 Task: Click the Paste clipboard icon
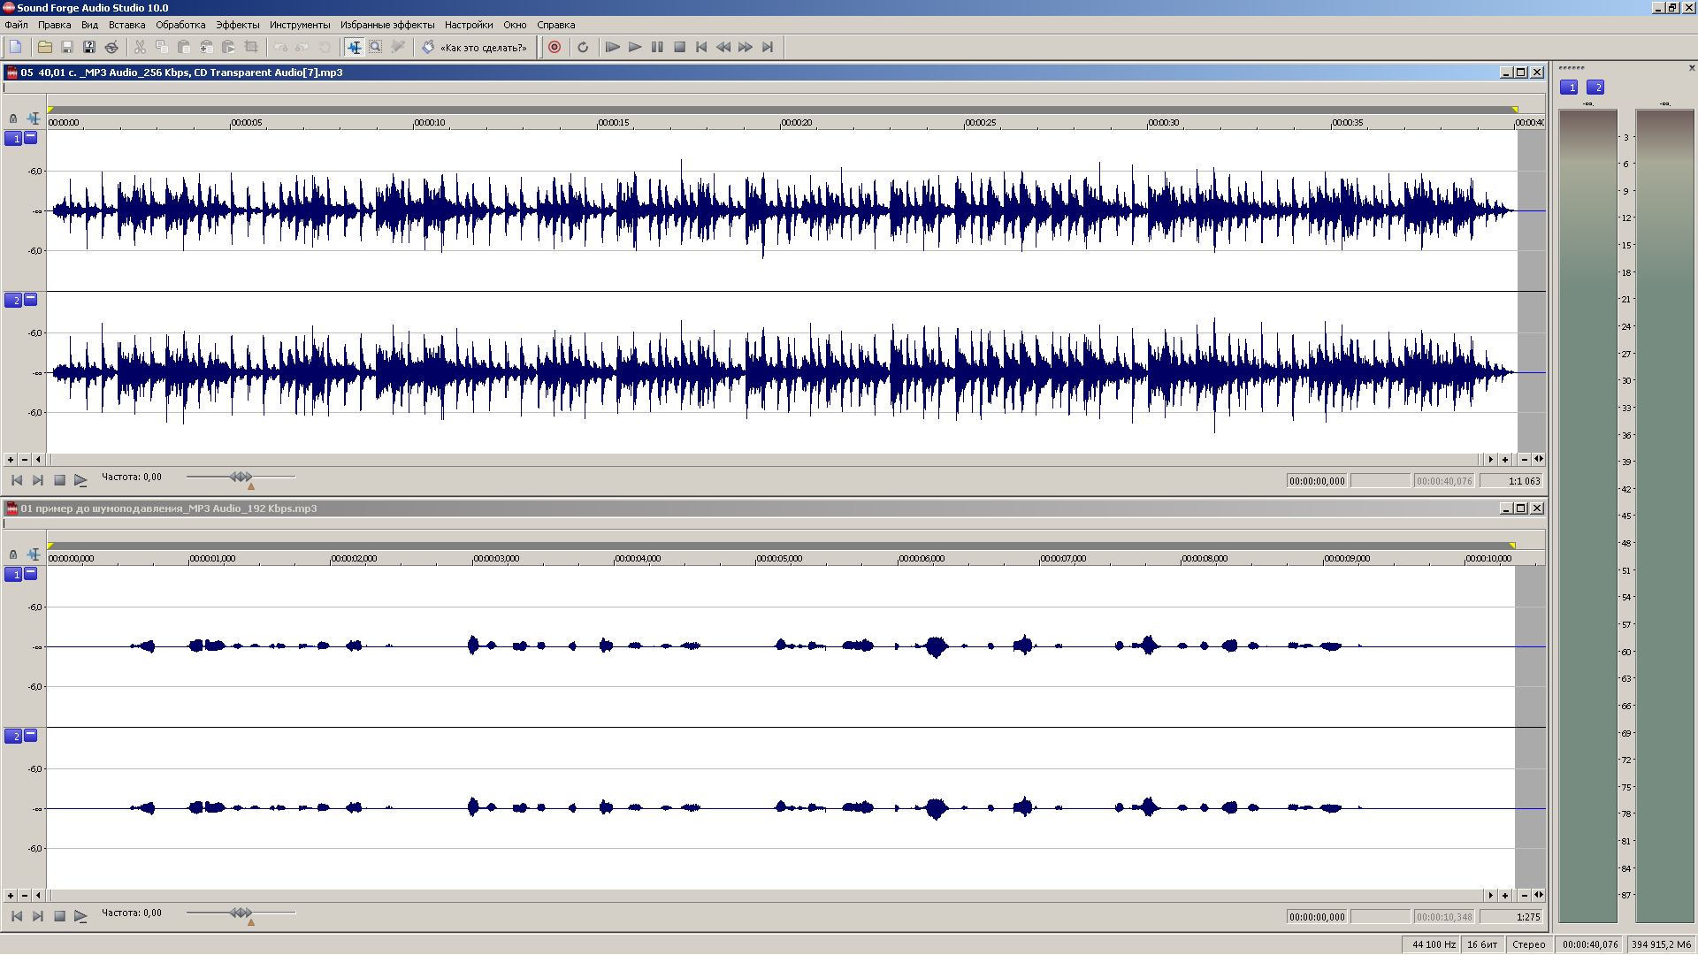184,47
